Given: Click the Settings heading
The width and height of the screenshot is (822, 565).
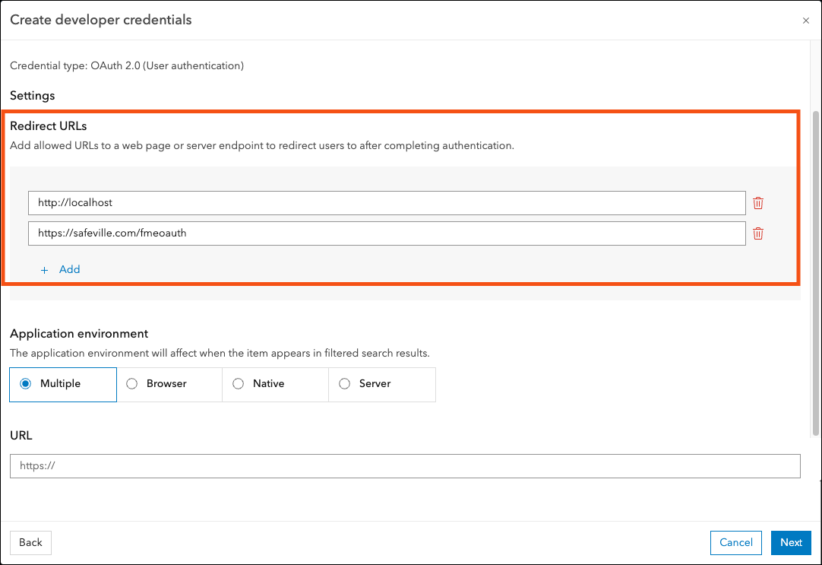Looking at the screenshot, I should click(33, 96).
